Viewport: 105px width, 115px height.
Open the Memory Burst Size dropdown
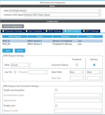point(94,78)
